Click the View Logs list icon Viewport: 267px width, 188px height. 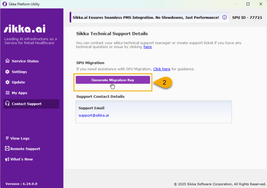point(7,138)
